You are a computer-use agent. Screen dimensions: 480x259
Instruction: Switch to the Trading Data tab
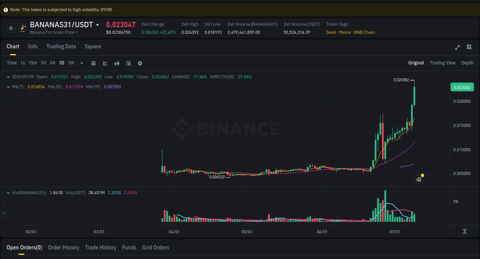61,46
